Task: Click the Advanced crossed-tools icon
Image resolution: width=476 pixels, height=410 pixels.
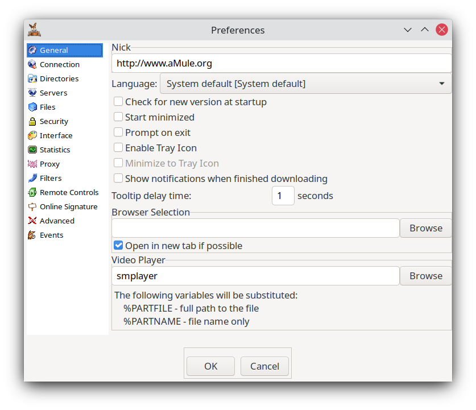Action: click(32, 221)
